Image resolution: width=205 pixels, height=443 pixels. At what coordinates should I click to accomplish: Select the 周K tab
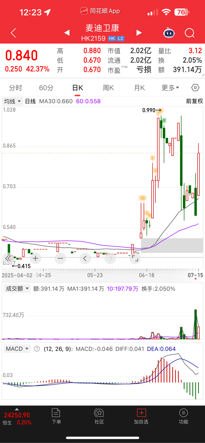[x=108, y=88]
